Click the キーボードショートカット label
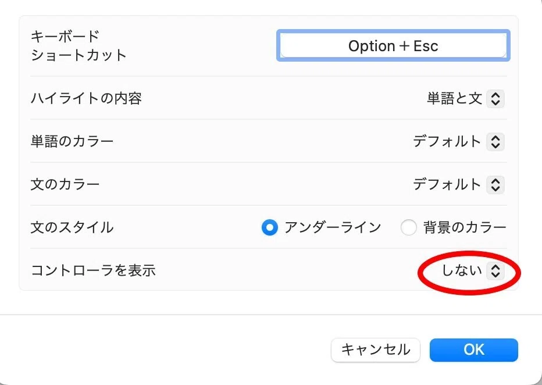542x385 pixels. point(79,45)
